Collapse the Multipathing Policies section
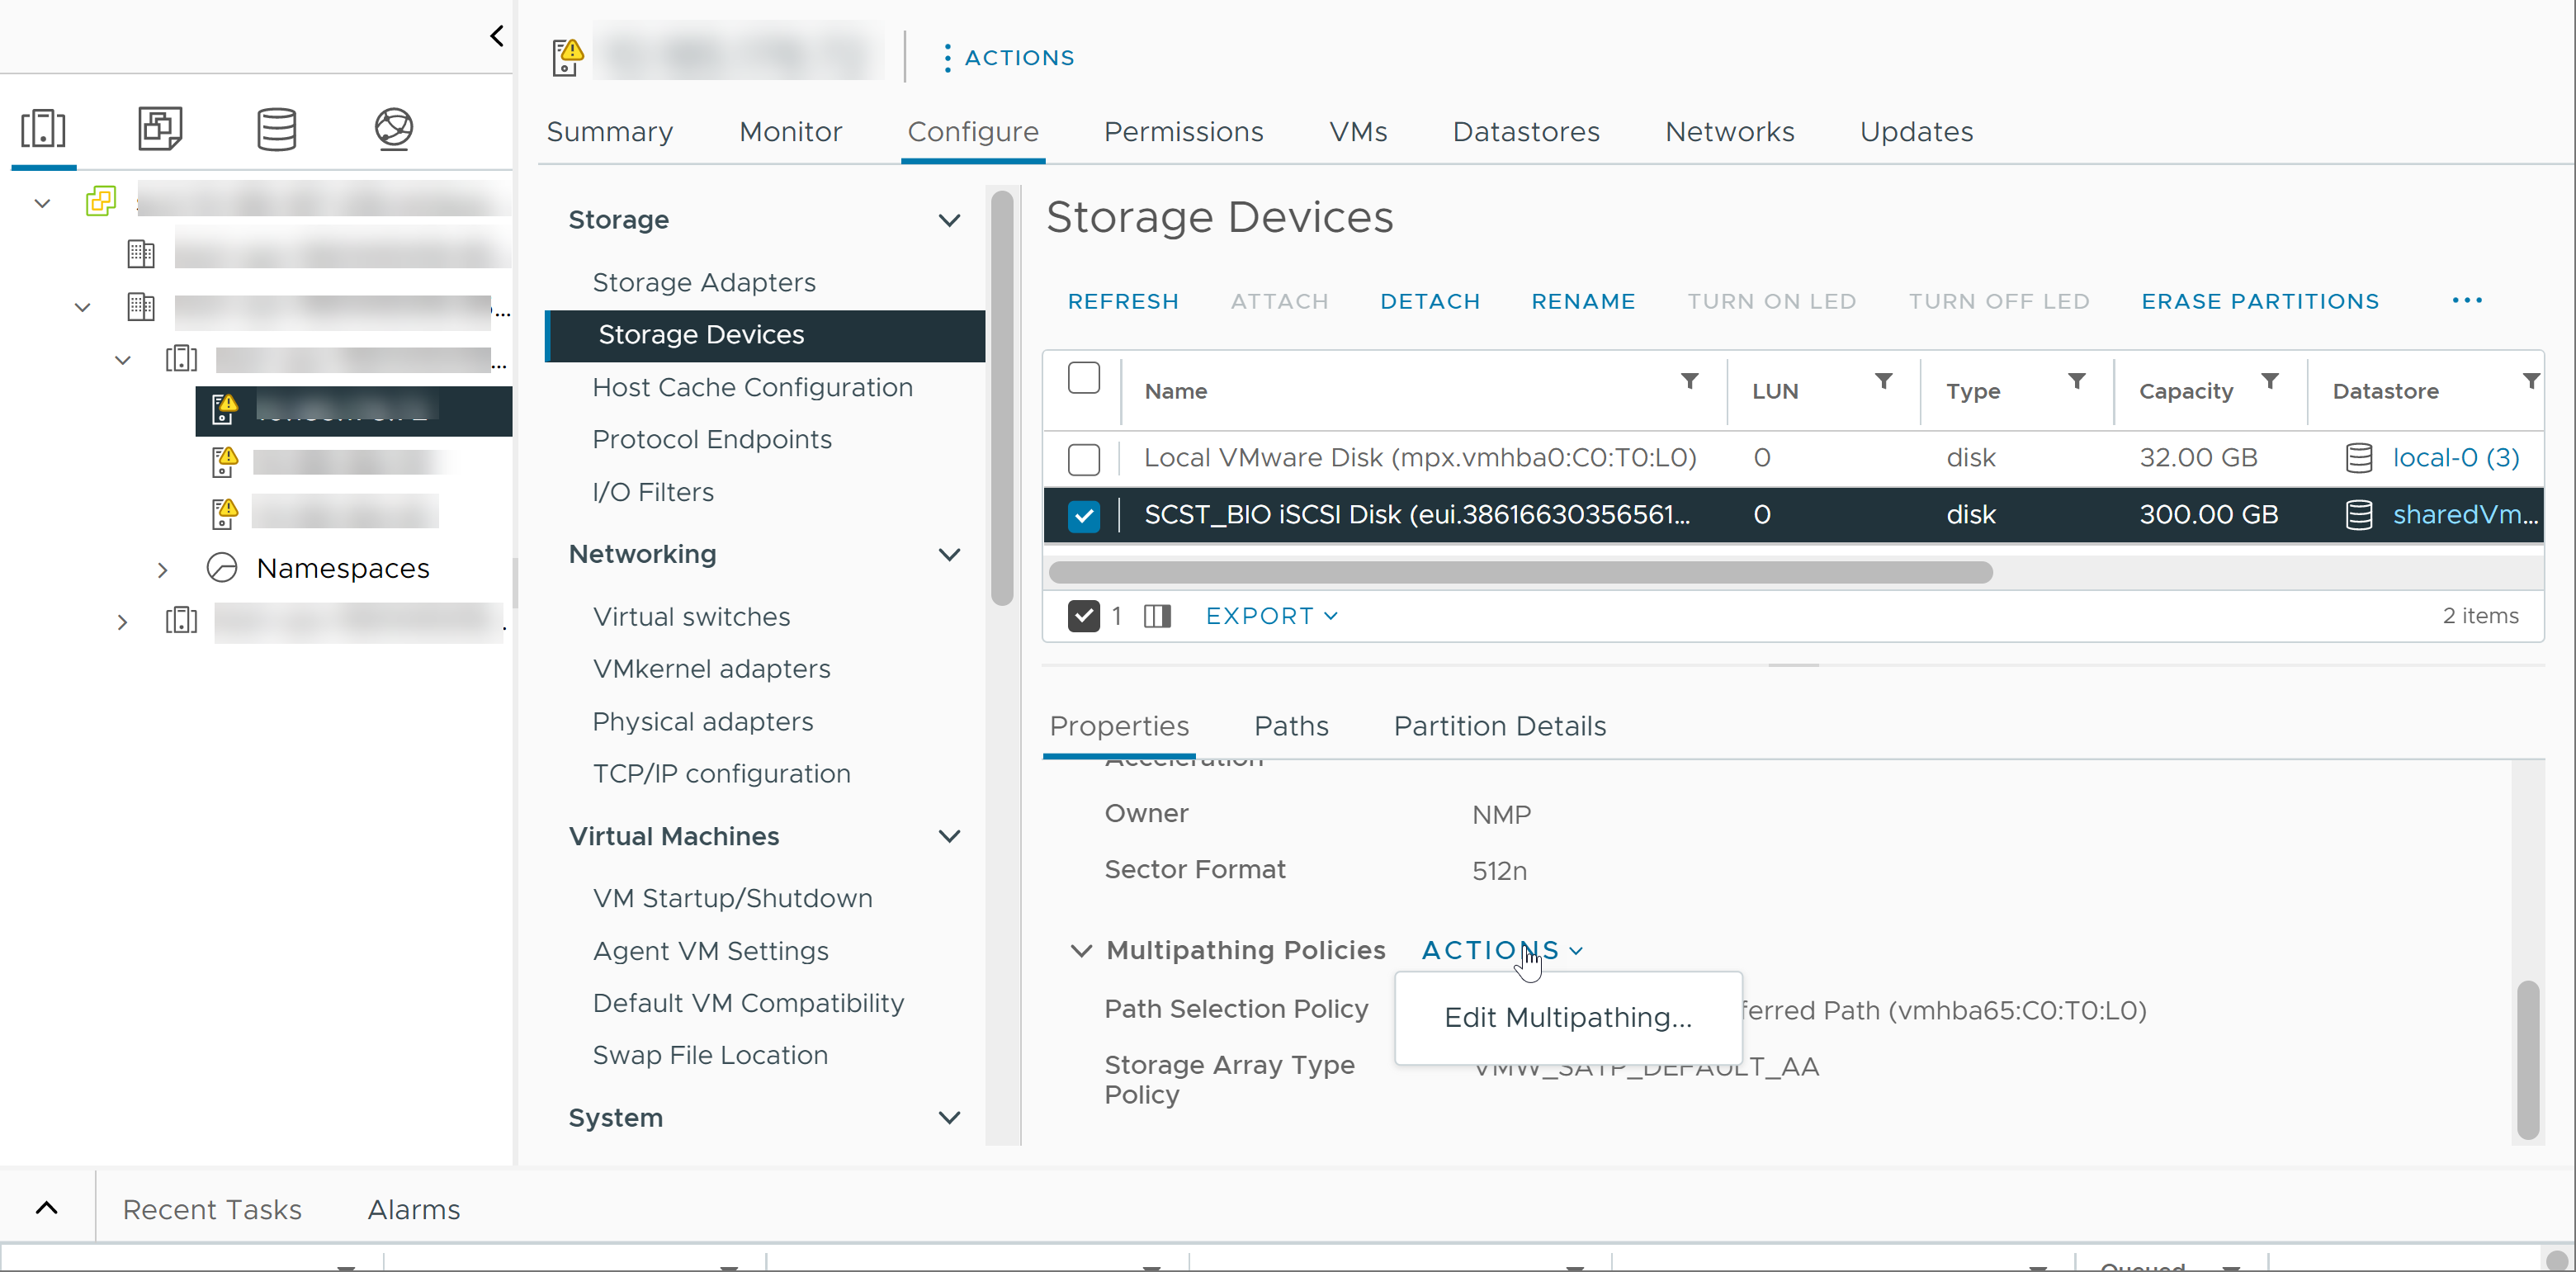Screen dimensions: 2576x1272 point(1083,950)
